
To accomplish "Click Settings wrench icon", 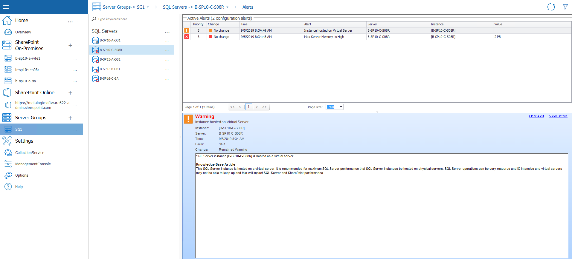I will click(7, 141).
